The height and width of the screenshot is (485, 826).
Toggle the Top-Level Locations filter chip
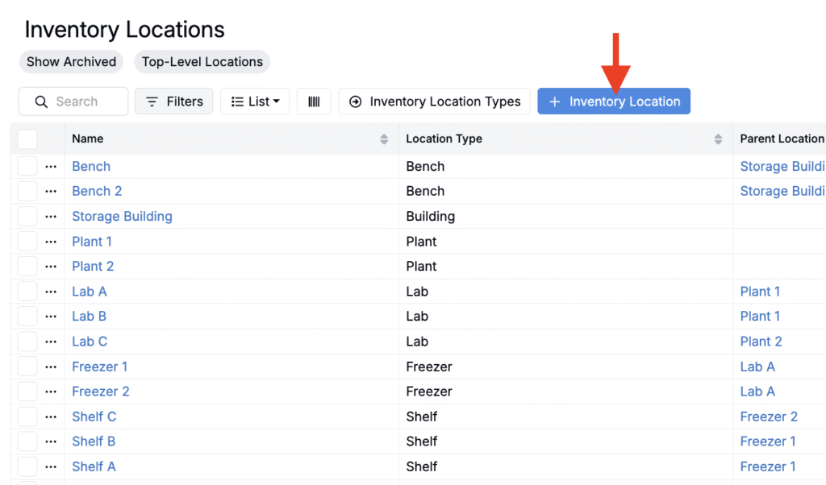click(x=202, y=62)
